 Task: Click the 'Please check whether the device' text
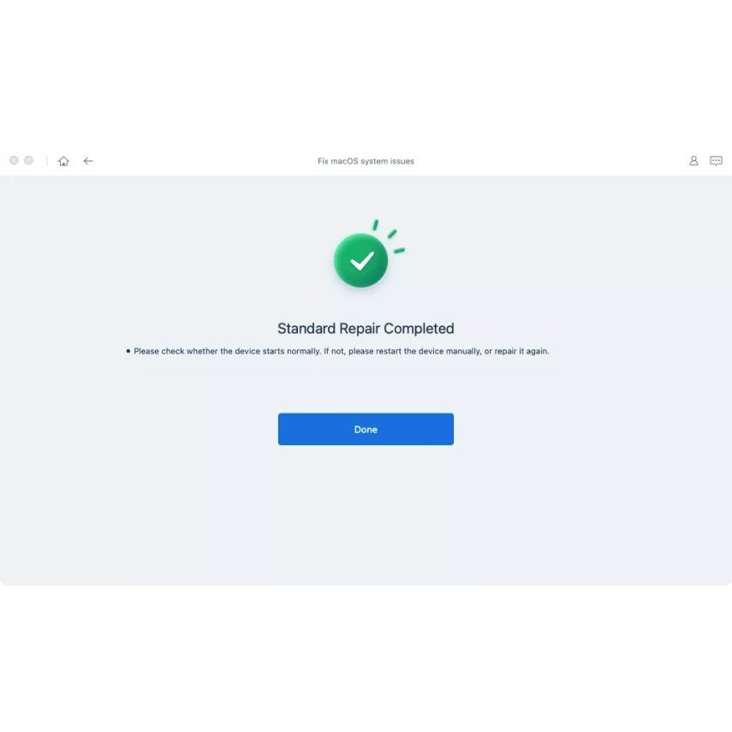pos(197,351)
